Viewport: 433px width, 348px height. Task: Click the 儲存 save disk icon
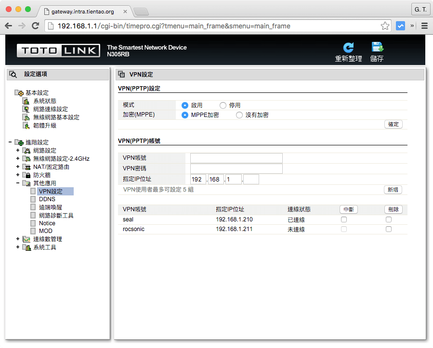pos(377,47)
